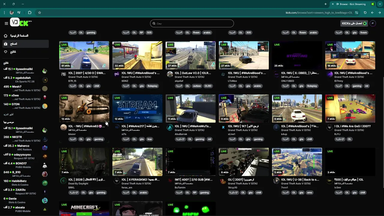384x216 pixels.
Task: Open k4up white car stream thumbnail
Action: click(x=297, y=109)
